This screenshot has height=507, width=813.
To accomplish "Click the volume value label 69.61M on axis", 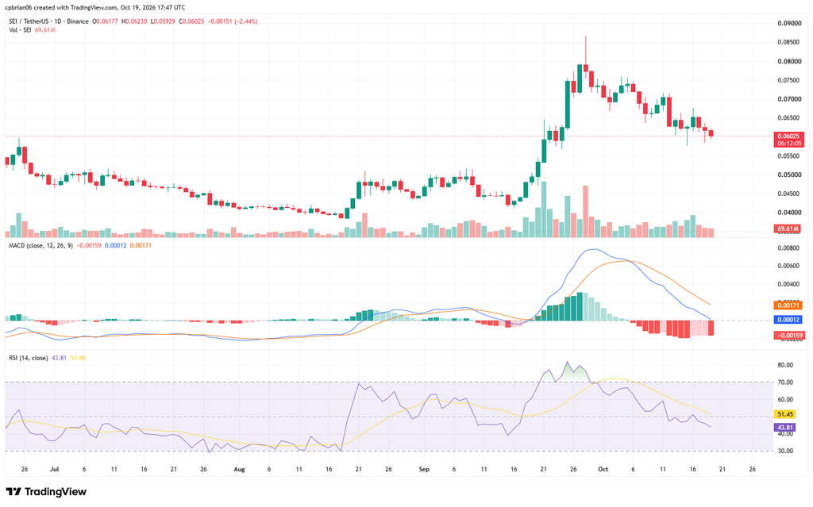I will click(x=787, y=229).
